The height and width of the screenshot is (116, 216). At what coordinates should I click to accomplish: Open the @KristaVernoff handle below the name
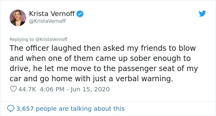[48, 21]
